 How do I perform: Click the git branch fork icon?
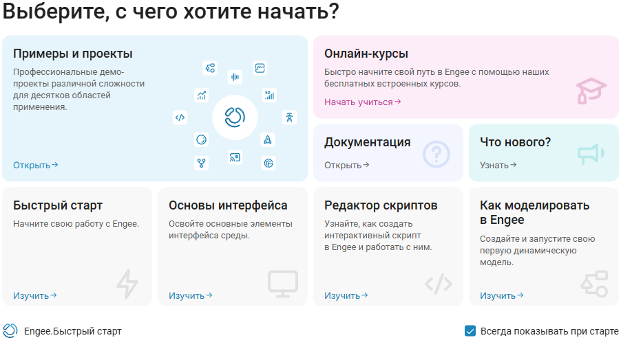pos(202,163)
